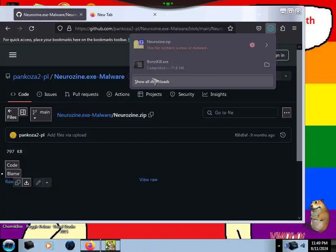Click the padlock site security icon
Viewport: 336px width, 252px height.
click(x=69, y=28)
